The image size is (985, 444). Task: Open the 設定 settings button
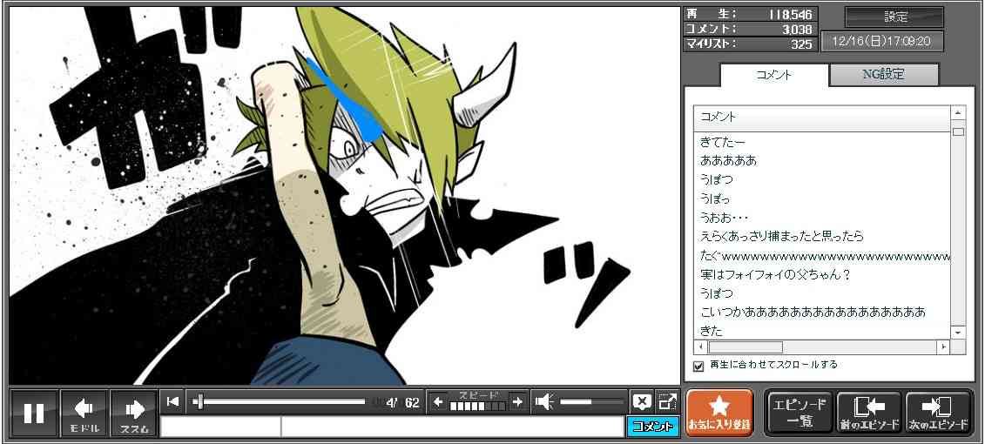point(894,17)
